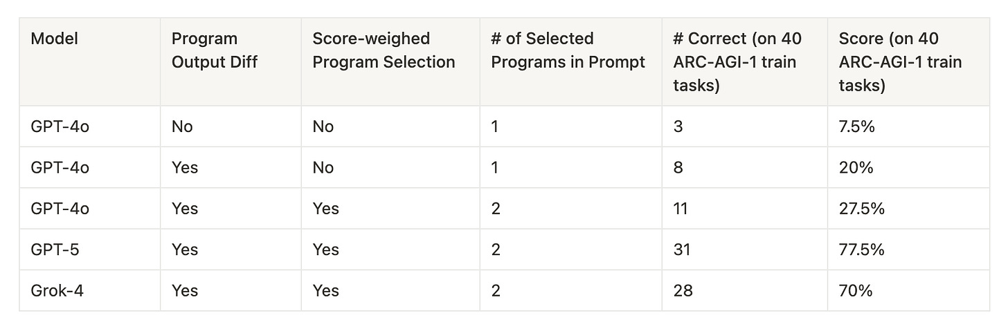The width and height of the screenshot is (1008, 331).
Task: Select the # of Selected Programs in Prompt header
Action: coord(570,62)
